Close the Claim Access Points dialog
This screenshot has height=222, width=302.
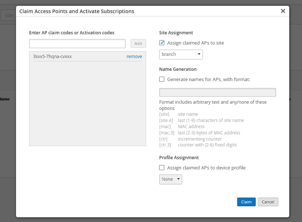(x=283, y=11)
